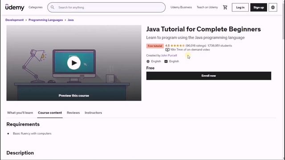Open instructor John Purcell's profile
The width and height of the screenshot is (285, 160).
pyautogui.click(x=169, y=56)
